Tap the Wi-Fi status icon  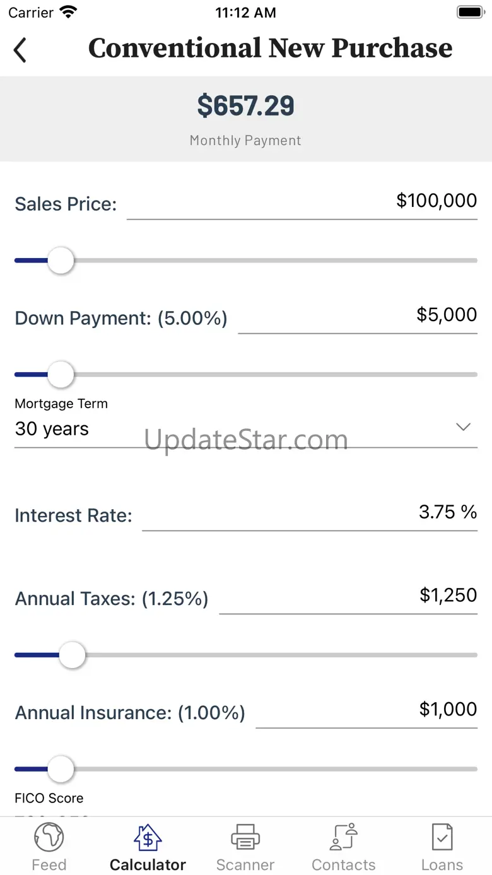(x=67, y=12)
